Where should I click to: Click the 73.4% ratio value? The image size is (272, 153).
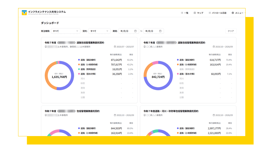pos(229,60)
